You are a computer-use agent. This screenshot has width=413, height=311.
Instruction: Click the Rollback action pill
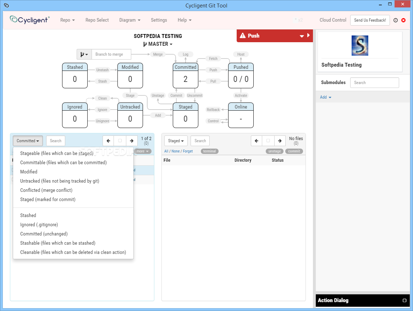[x=213, y=110]
